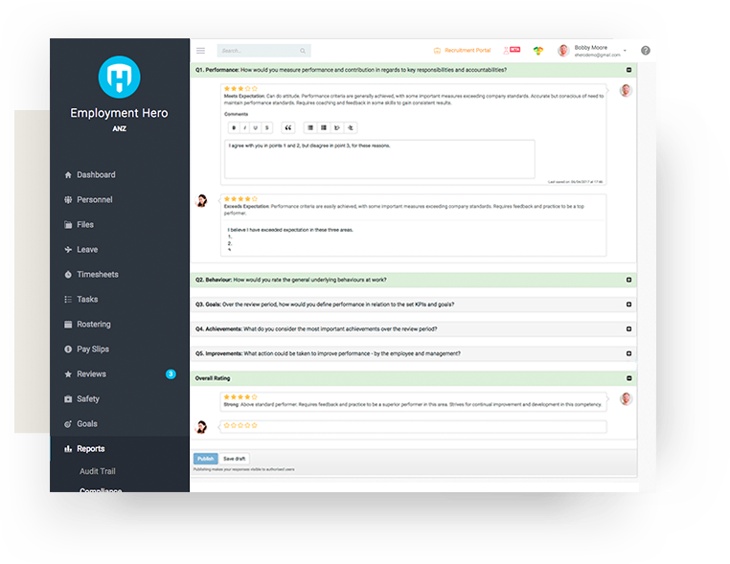Click the search magnifier icon
Viewport: 730px width, 564px height.
coord(303,51)
